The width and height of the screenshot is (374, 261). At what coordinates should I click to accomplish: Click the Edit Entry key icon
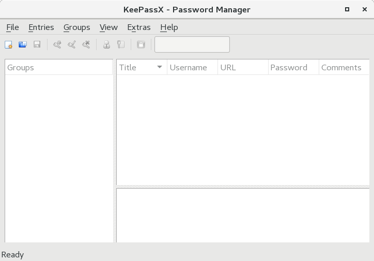[72, 44]
